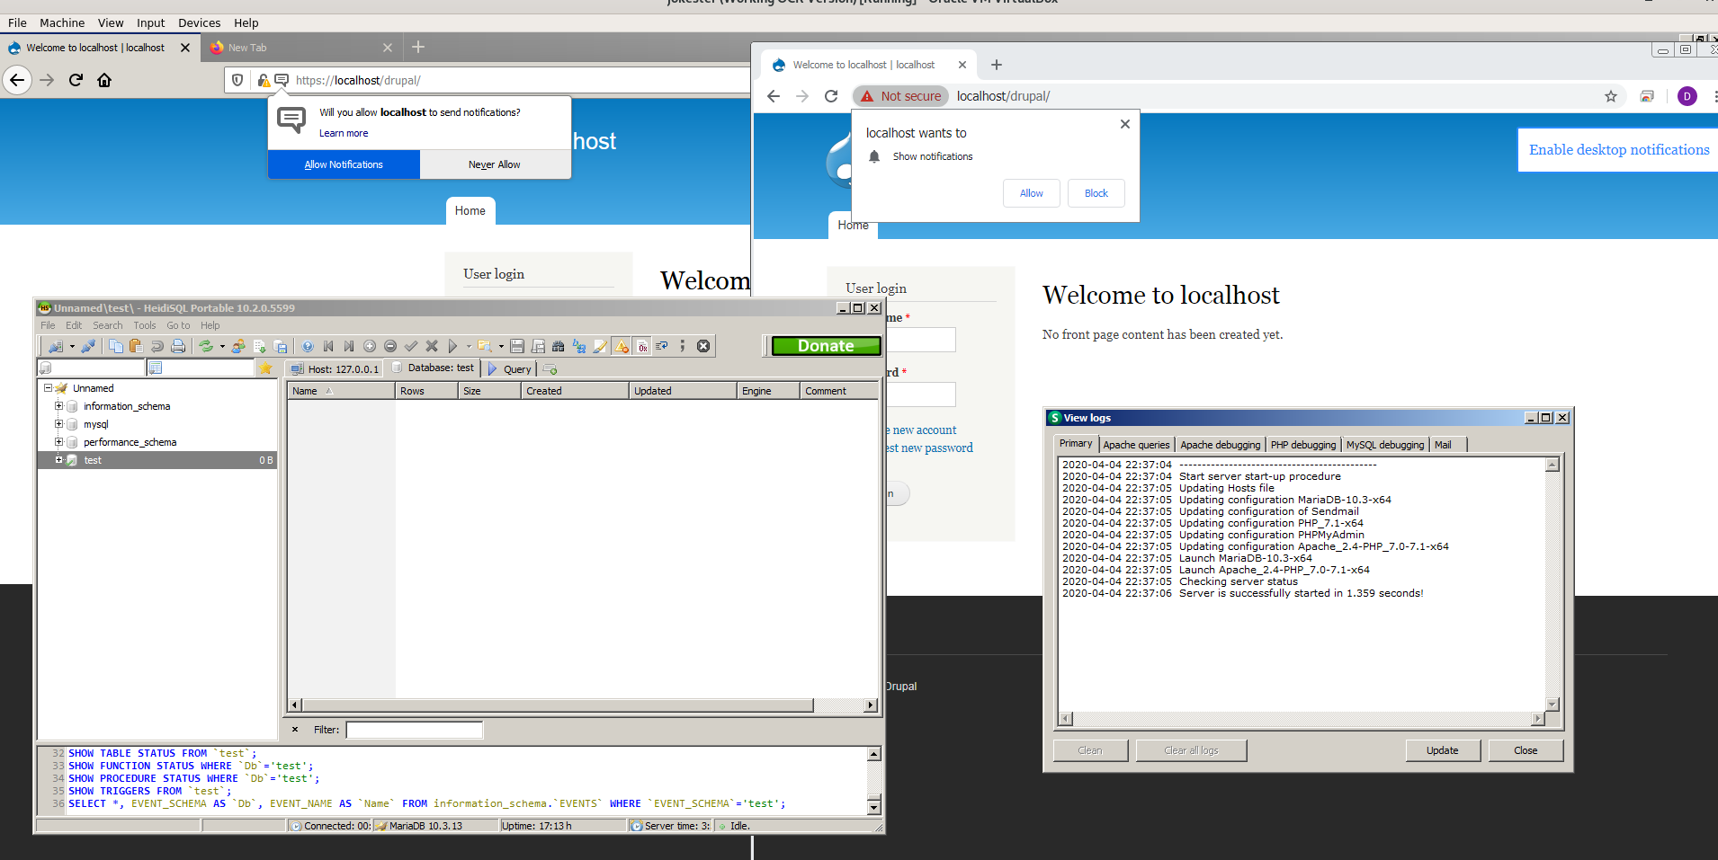
Task: Open Refresh dropdown arrow in HeidiSQL
Action: (x=222, y=346)
